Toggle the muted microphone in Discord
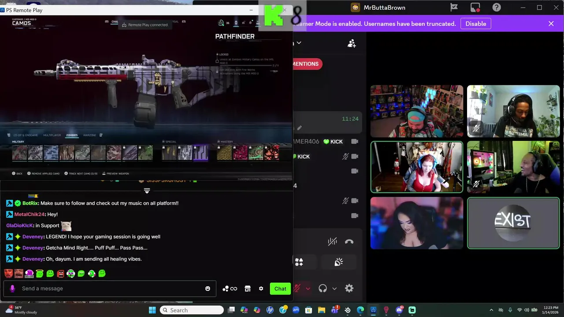Image resolution: width=564 pixels, height=317 pixels. (297, 288)
